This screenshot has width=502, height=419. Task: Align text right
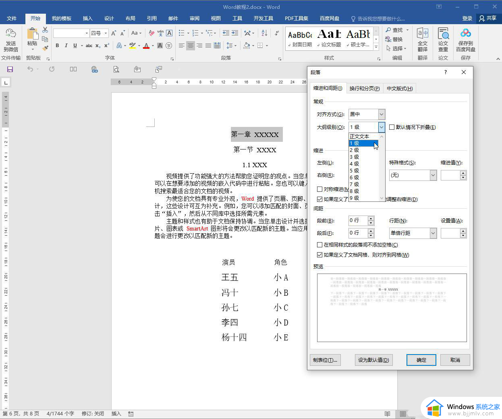pos(199,46)
